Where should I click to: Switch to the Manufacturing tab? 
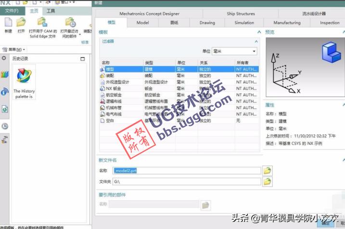[x=287, y=23]
